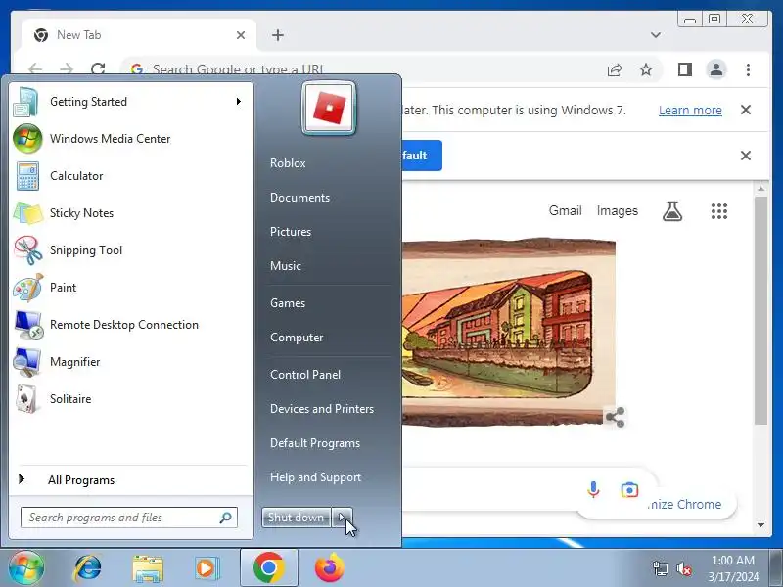Open shut down options arrow
The image size is (783, 587).
(343, 518)
